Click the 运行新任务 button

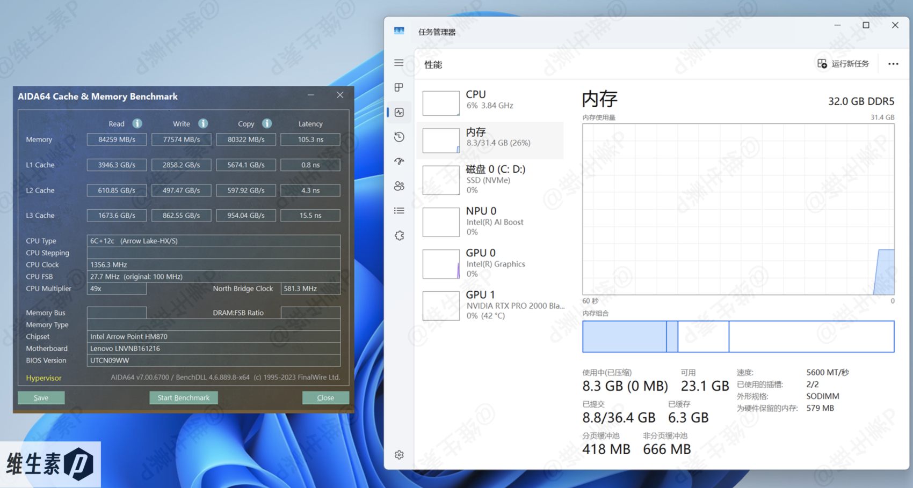[843, 64]
